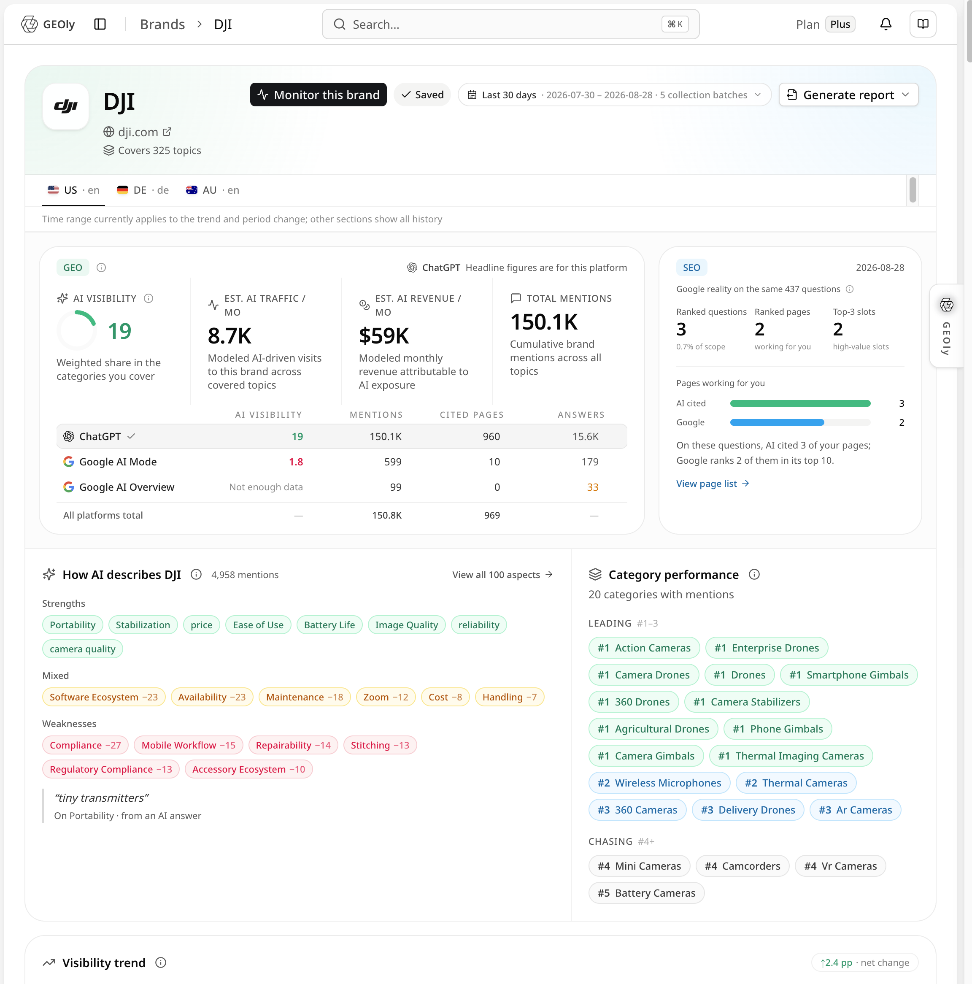Switch to the AU · en locale tab

[212, 190]
